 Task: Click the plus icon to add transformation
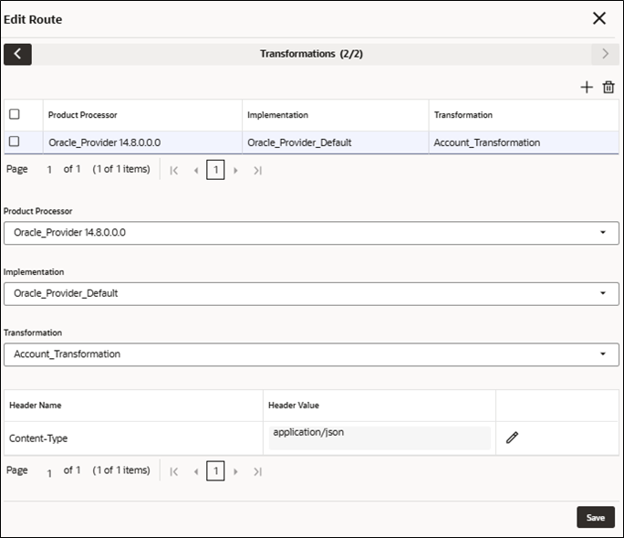pyautogui.click(x=587, y=87)
